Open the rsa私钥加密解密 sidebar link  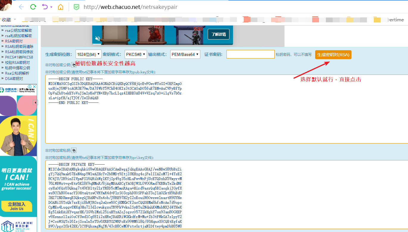[18, 36]
